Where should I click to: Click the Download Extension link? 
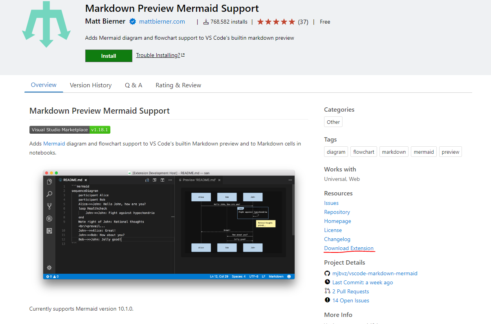coord(349,248)
